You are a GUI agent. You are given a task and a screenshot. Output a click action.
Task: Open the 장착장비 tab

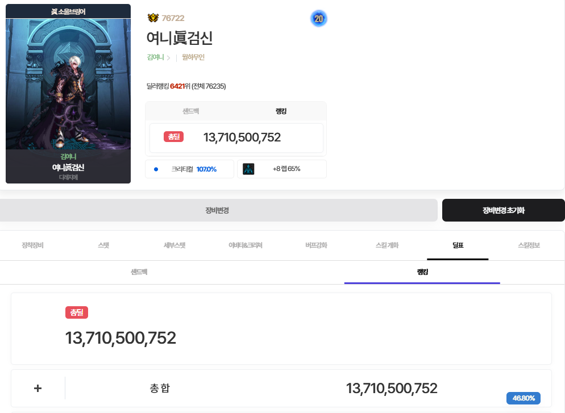pyautogui.click(x=32, y=245)
